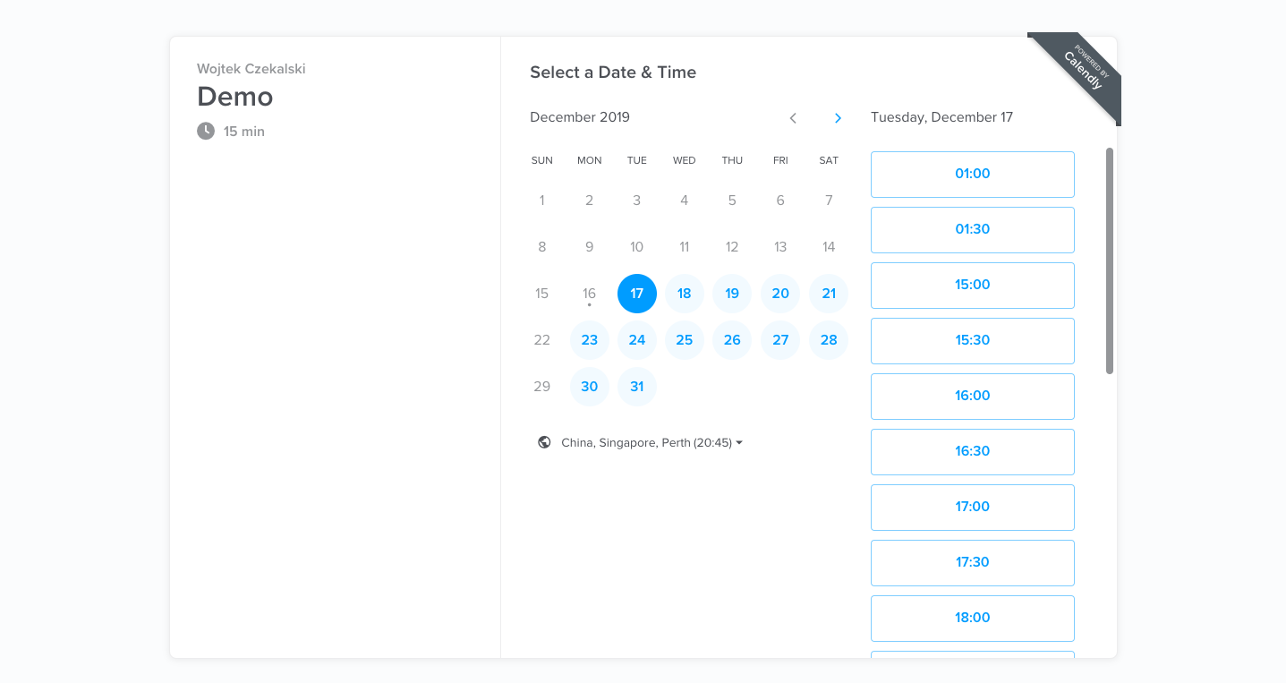Select the 01:00 time slot
This screenshot has height=683, width=1286.
point(973,175)
